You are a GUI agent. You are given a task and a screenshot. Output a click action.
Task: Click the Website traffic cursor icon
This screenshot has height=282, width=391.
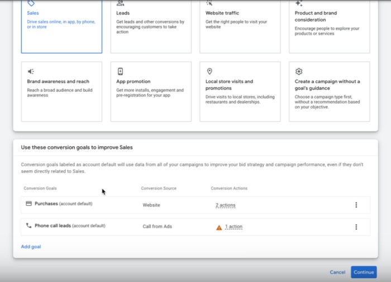point(209,3)
